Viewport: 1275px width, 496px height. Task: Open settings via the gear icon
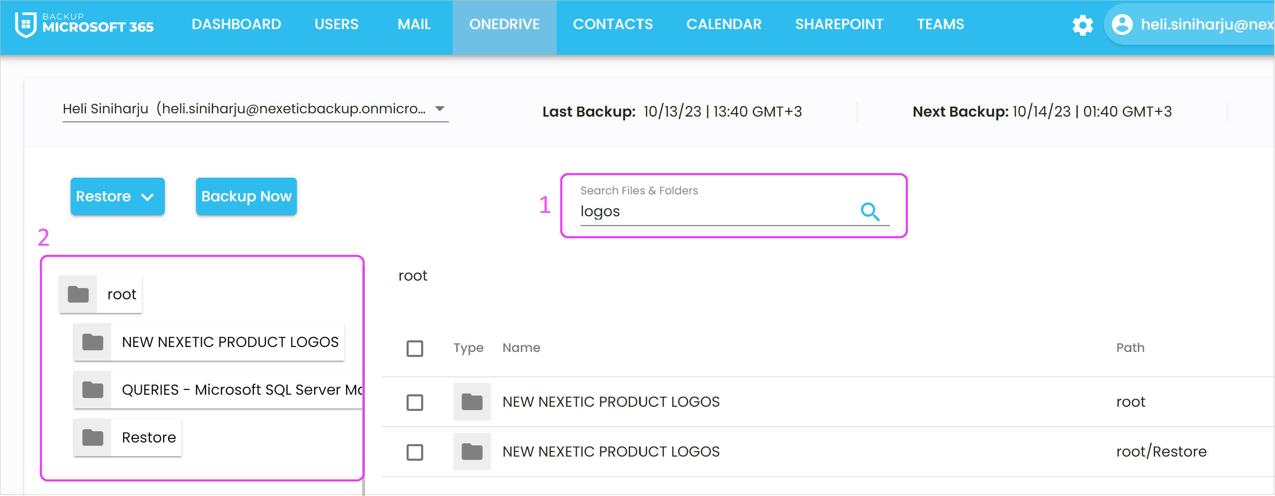pyautogui.click(x=1082, y=25)
